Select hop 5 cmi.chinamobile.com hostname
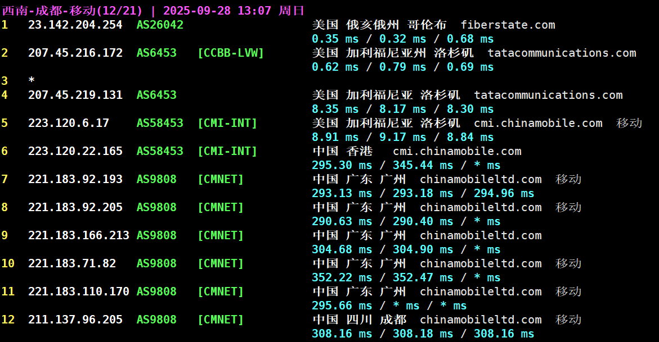This screenshot has height=342, width=659. click(539, 123)
